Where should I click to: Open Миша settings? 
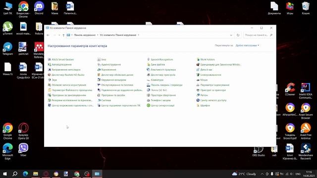pyautogui.click(x=202, y=80)
